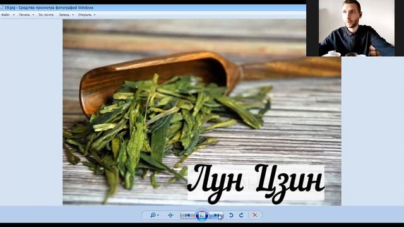This screenshot has width=404, height=227.
Task: Open the Файл menu
Action: point(8,15)
